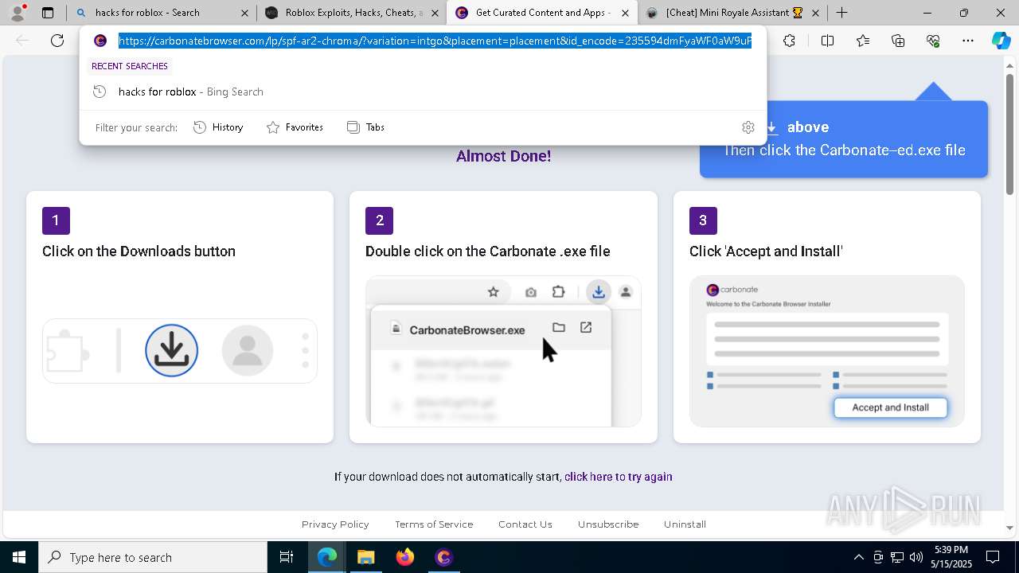The height and width of the screenshot is (573, 1019).
Task: Click the taskbar search box
Action: click(153, 557)
